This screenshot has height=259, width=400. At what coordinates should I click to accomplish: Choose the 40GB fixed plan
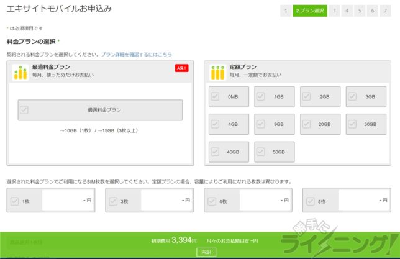[229, 152]
